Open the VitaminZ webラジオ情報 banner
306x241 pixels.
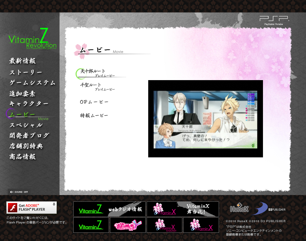point(109,209)
